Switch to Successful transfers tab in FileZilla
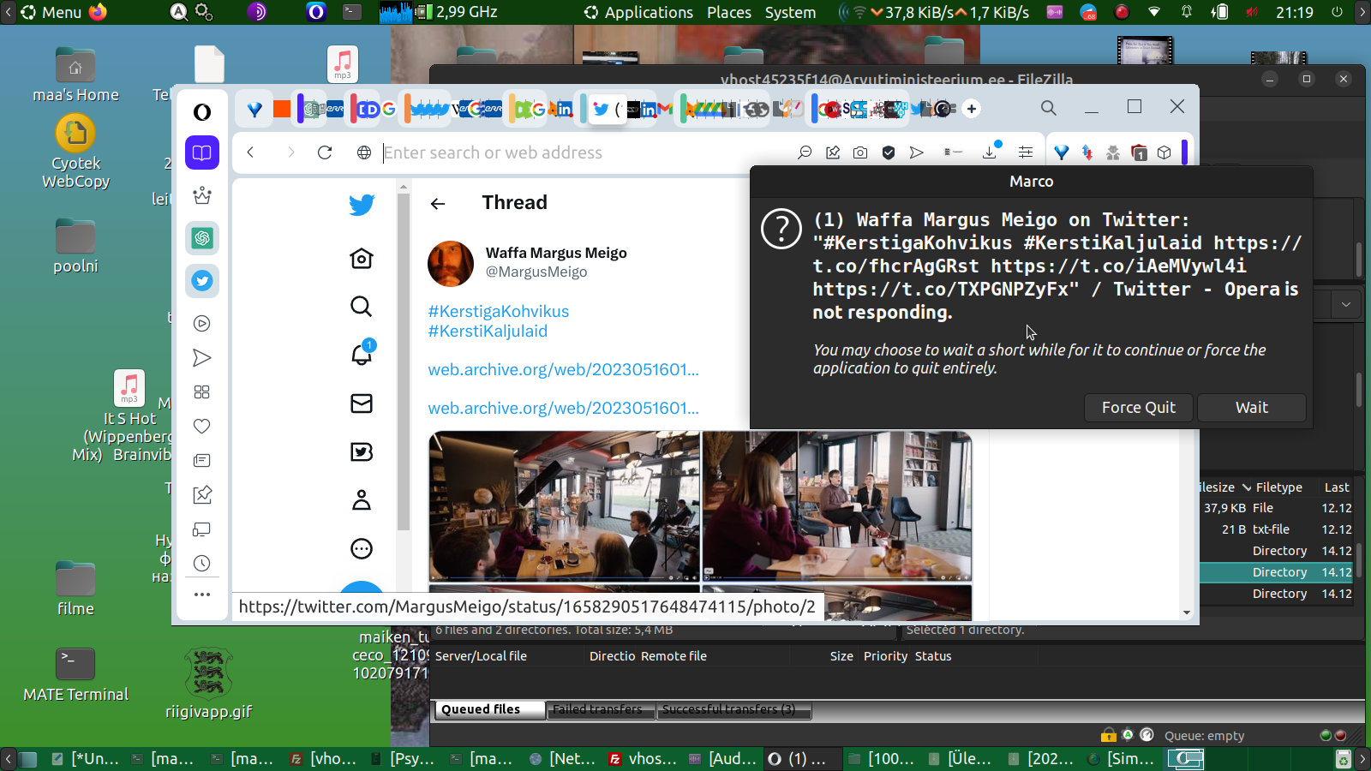Image resolution: width=1371 pixels, height=771 pixels. [x=733, y=709]
